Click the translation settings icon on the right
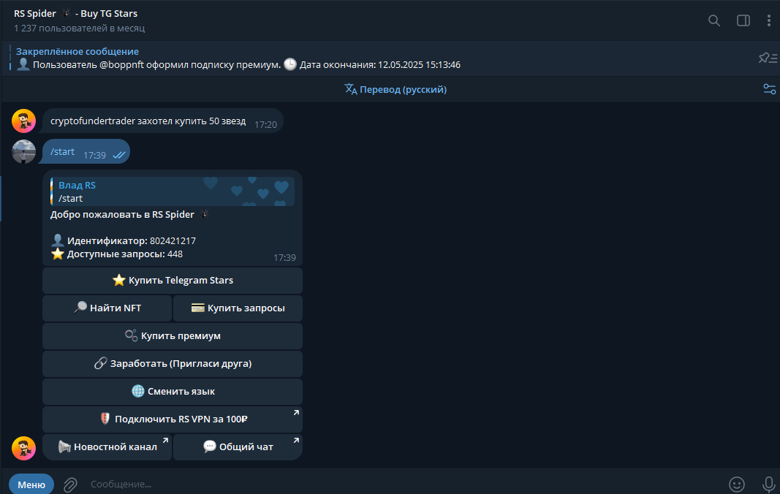 tap(769, 88)
